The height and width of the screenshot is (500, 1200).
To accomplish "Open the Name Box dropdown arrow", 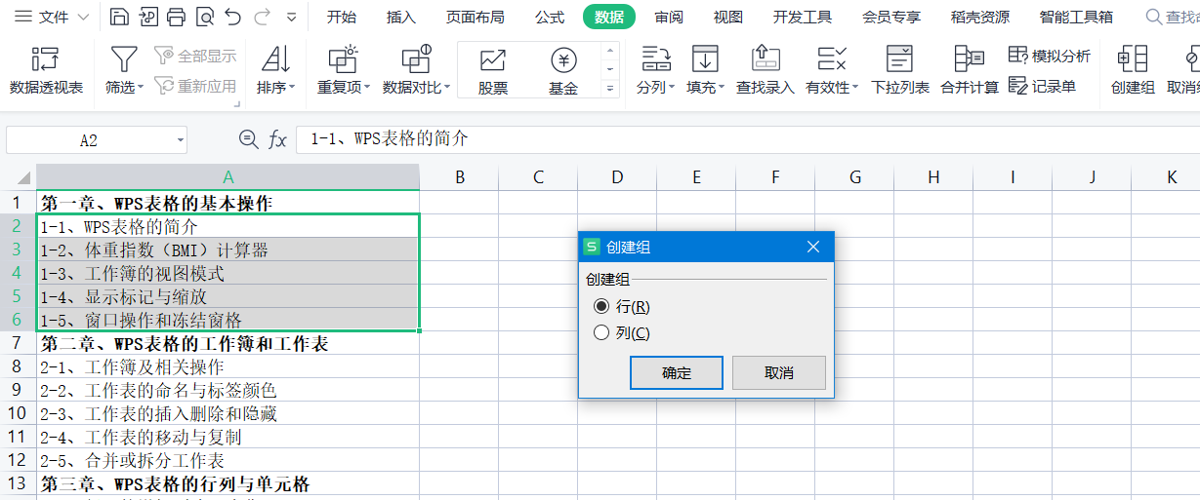I will pyautogui.click(x=181, y=140).
